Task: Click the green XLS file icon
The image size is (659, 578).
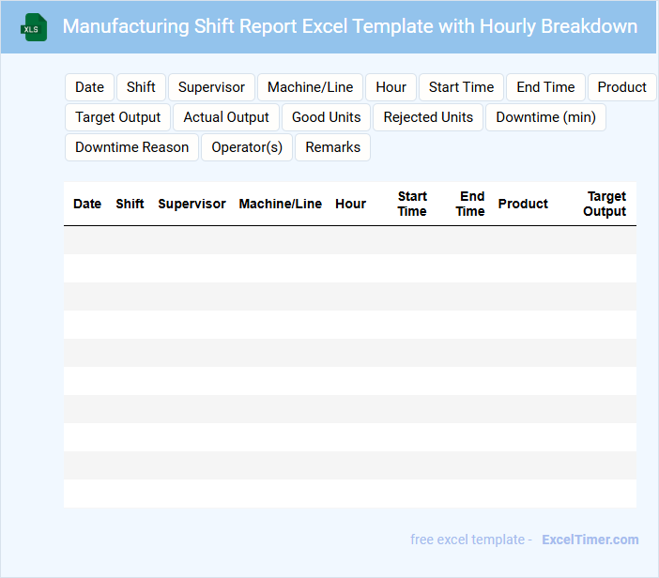Action: point(34,27)
